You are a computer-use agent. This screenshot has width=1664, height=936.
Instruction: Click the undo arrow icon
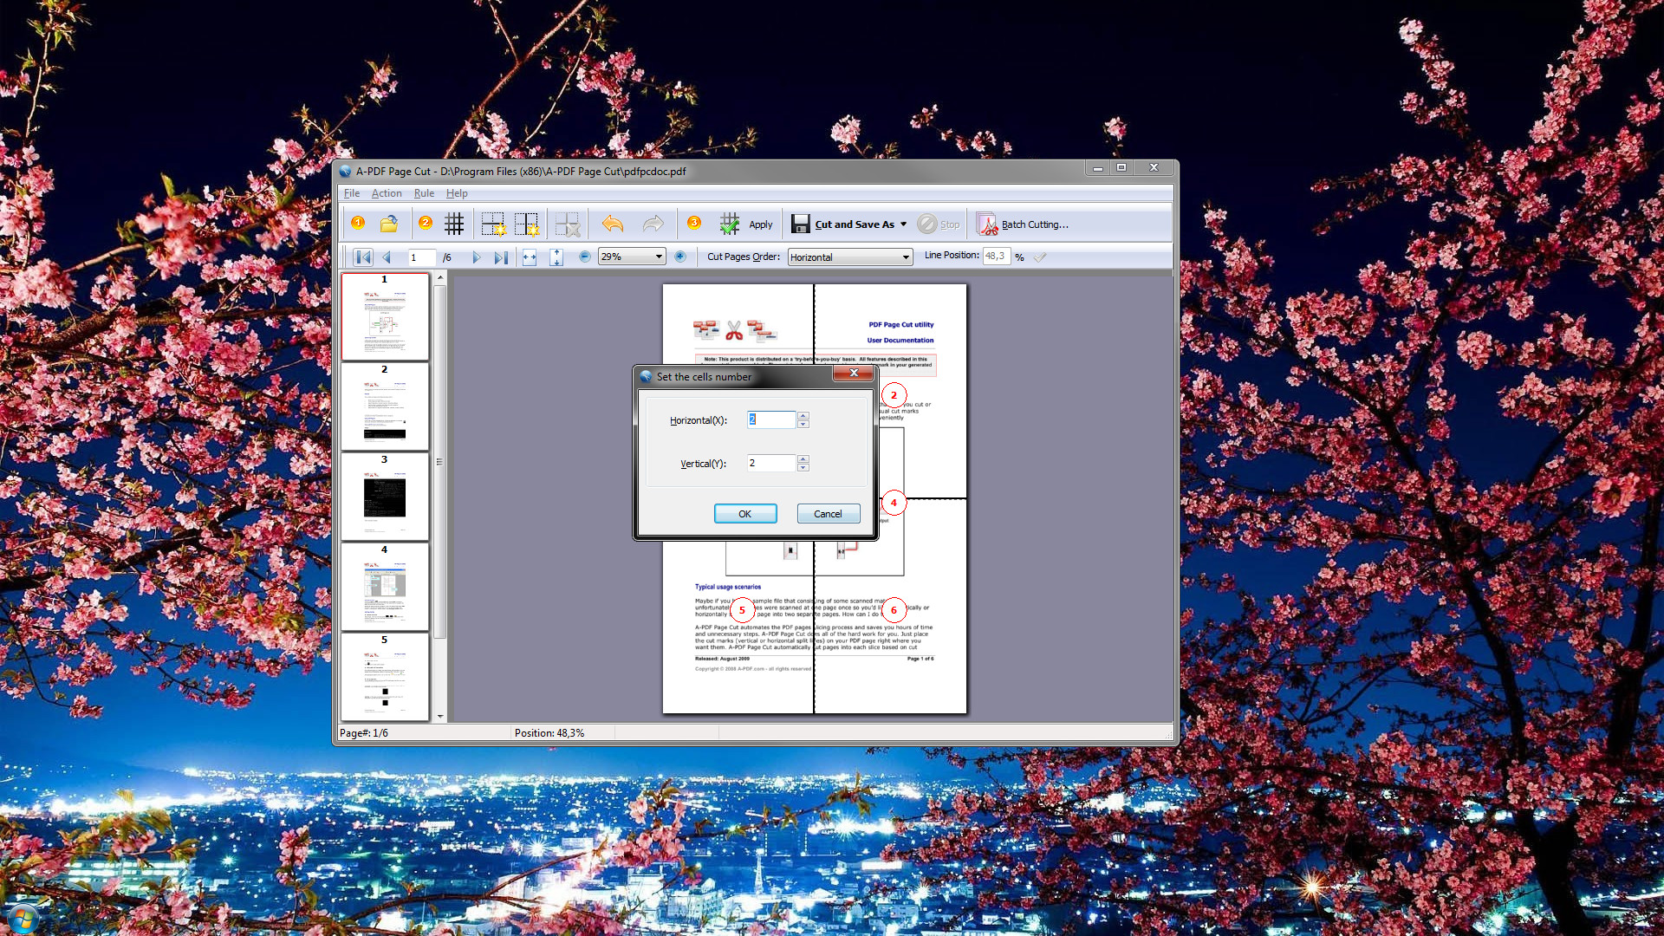[x=613, y=224]
